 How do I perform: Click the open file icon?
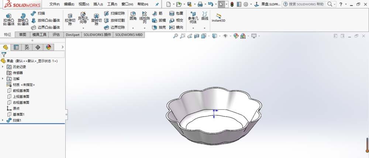point(179,4)
